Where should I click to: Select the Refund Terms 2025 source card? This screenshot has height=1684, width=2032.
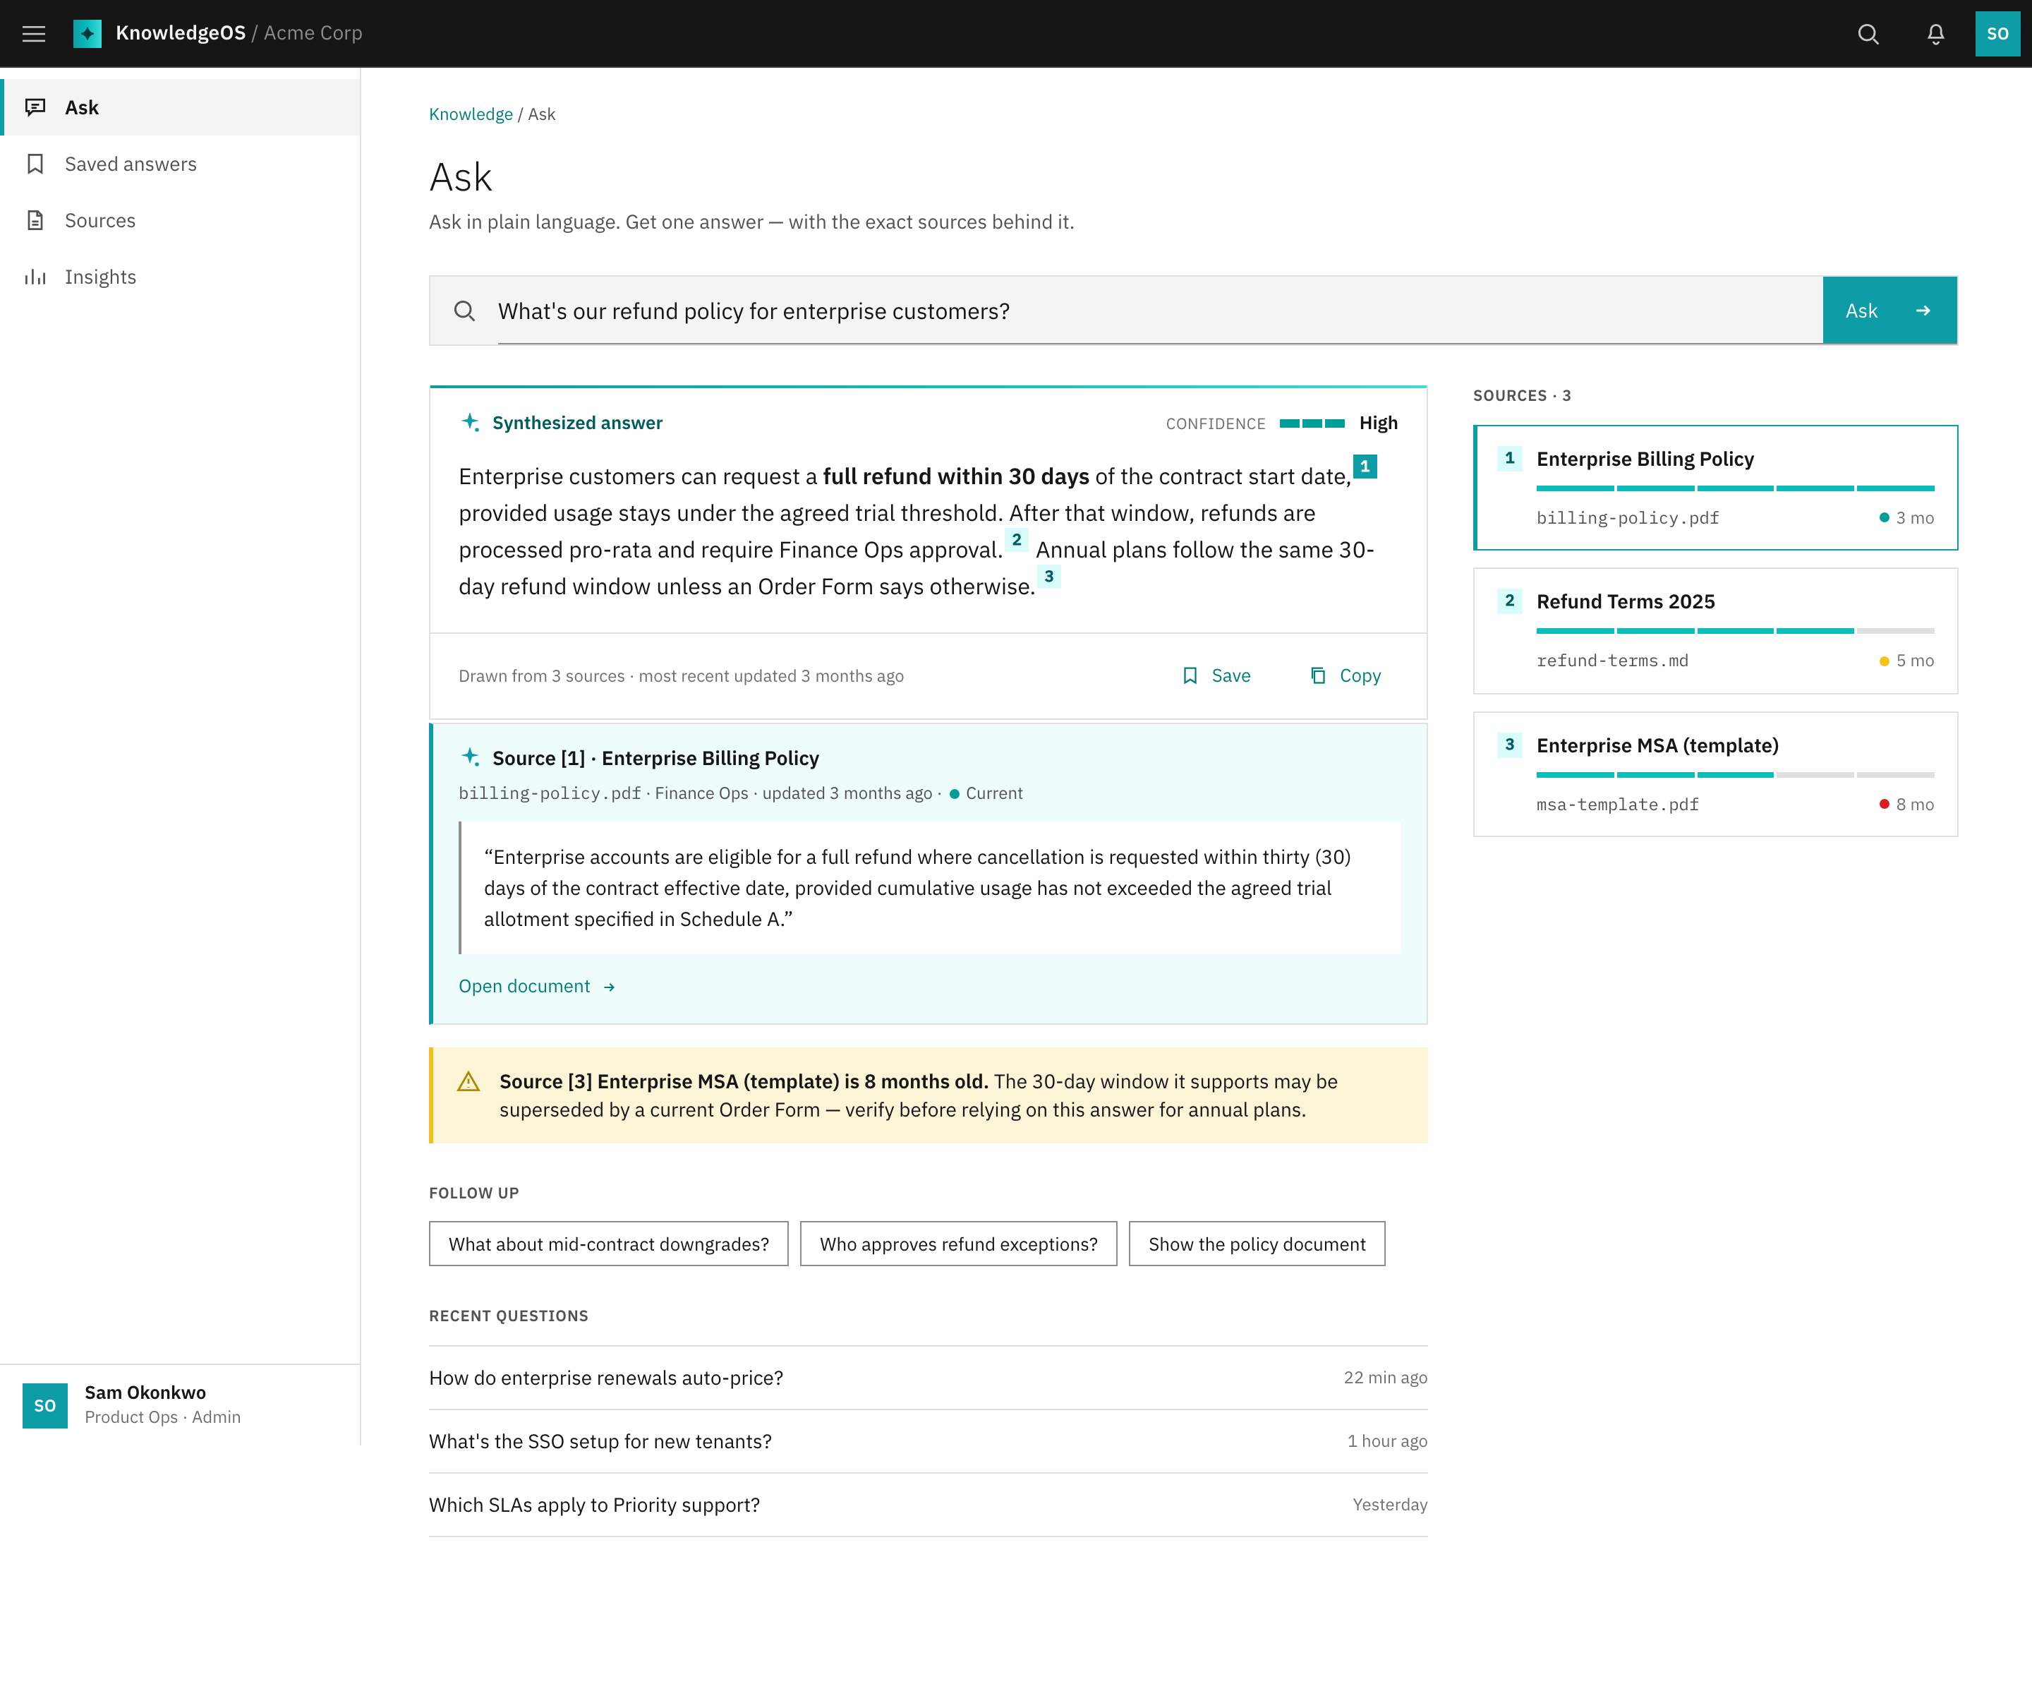point(1715,630)
